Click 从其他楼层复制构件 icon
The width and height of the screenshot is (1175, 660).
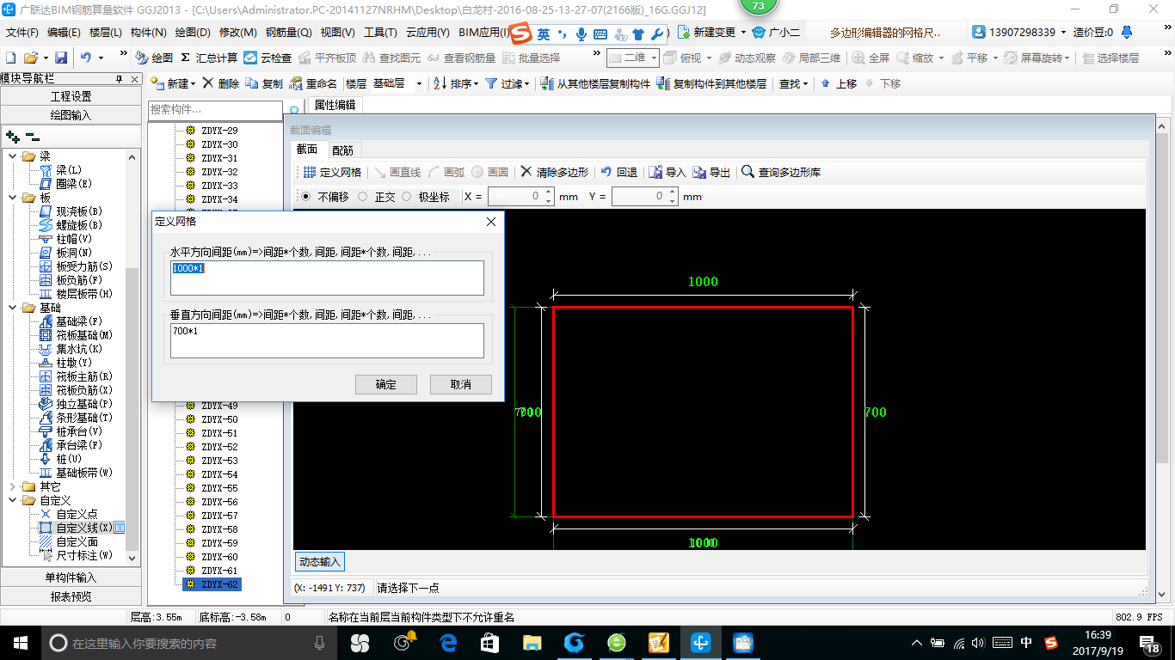(595, 83)
